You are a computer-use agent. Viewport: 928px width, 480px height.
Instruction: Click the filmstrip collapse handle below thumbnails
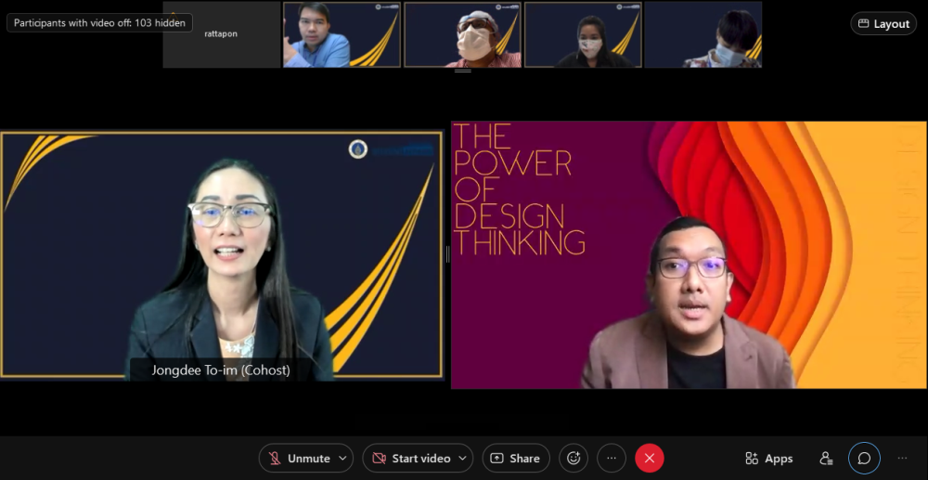[462, 71]
